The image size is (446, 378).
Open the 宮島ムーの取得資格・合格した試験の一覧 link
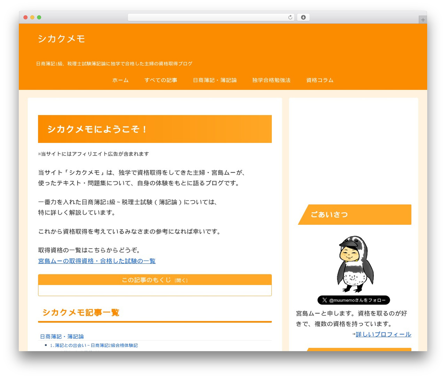coord(97,261)
